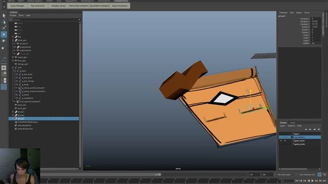This screenshot has height=184, width=328.
Task: Expand group1 in the Outliner
Action: 13,112
